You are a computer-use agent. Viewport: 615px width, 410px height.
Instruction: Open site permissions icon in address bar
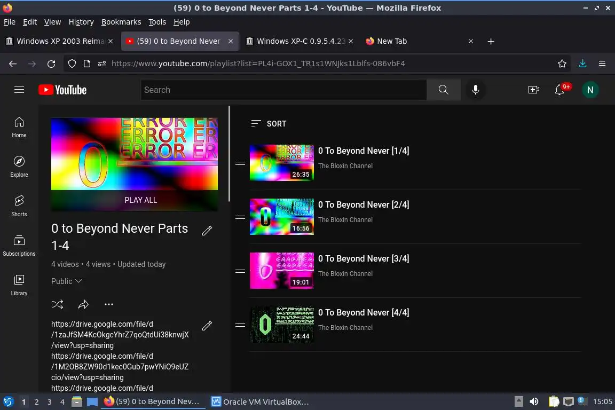(x=102, y=64)
